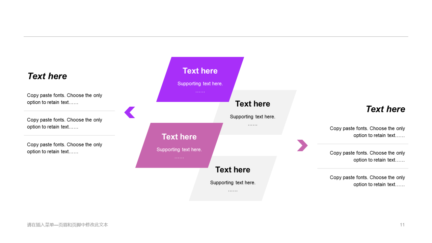This screenshot has height=243, width=432.
Task: Select the pink parallelogram shape
Action: (179, 145)
